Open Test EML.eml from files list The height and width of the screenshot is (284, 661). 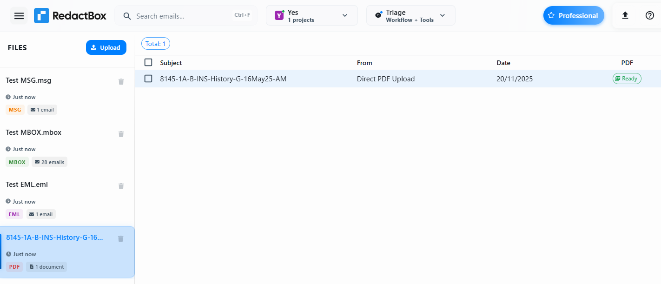point(27,185)
